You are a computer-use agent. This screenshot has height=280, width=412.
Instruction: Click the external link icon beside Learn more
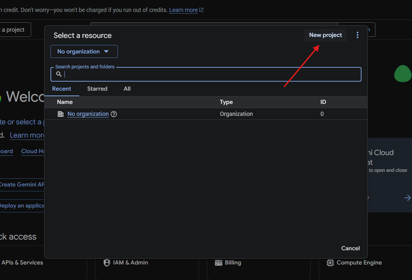pos(201,10)
